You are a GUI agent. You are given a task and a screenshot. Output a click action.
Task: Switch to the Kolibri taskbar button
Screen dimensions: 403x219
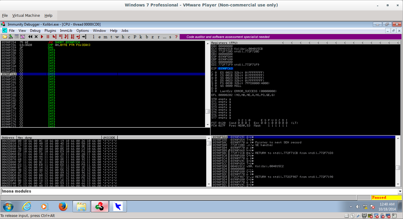click(x=118, y=207)
